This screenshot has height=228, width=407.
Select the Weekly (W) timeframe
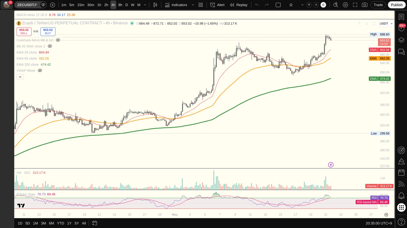[x=133, y=5]
